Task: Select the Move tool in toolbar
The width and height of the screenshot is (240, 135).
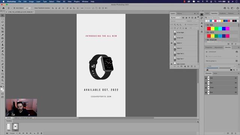Action: [3, 15]
